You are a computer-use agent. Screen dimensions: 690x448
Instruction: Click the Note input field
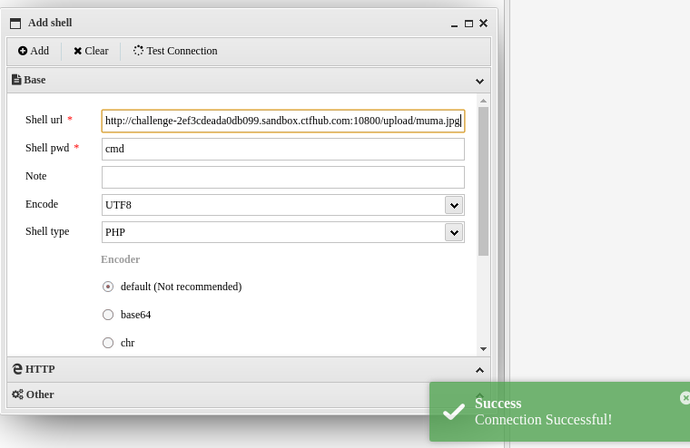(282, 177)
